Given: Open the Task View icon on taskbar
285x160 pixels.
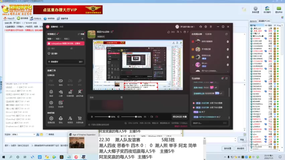Looking at the screenshot, I should [25, 157].
